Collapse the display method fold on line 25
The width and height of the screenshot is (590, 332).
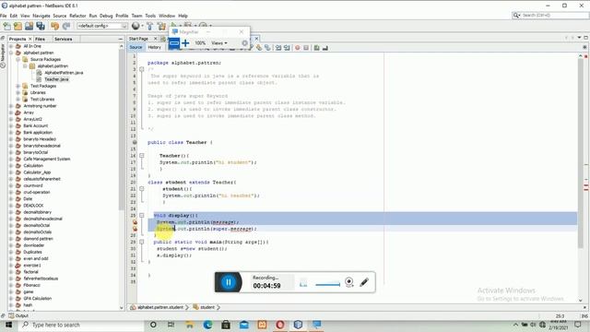142,215
